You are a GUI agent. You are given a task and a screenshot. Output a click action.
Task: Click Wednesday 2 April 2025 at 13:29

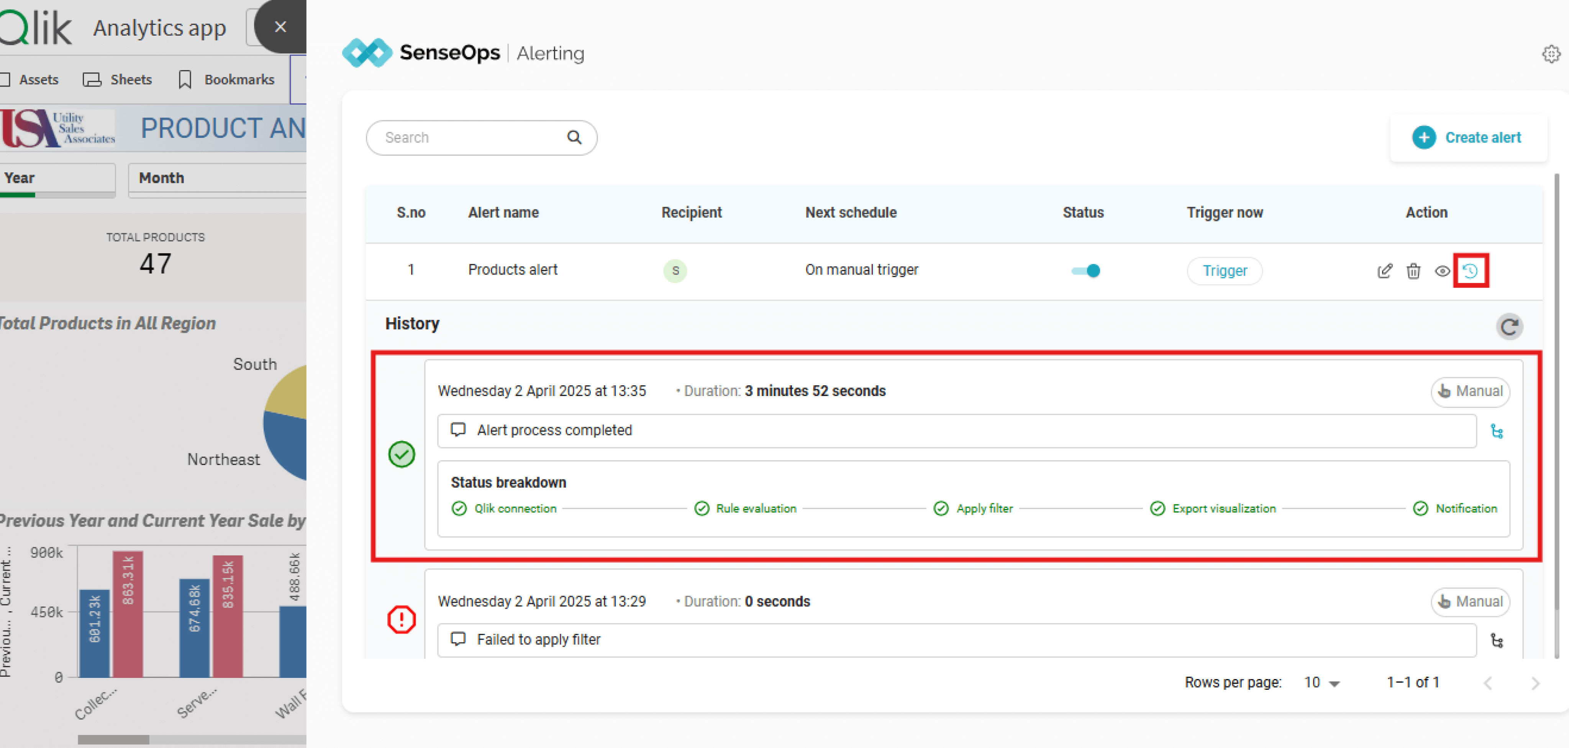coord(541,601)
